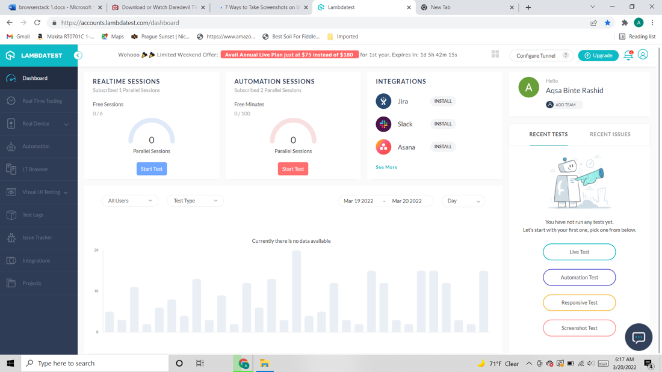Open the Day interval dropdown
The height and width of the screenshot is (372, 662).
(463, 201)
